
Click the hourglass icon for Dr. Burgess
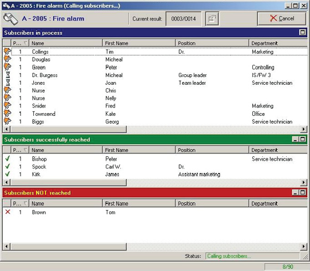(x=8, y=75)
